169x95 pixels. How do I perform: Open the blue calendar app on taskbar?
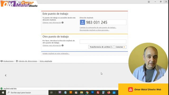click(x=114, y=93)
